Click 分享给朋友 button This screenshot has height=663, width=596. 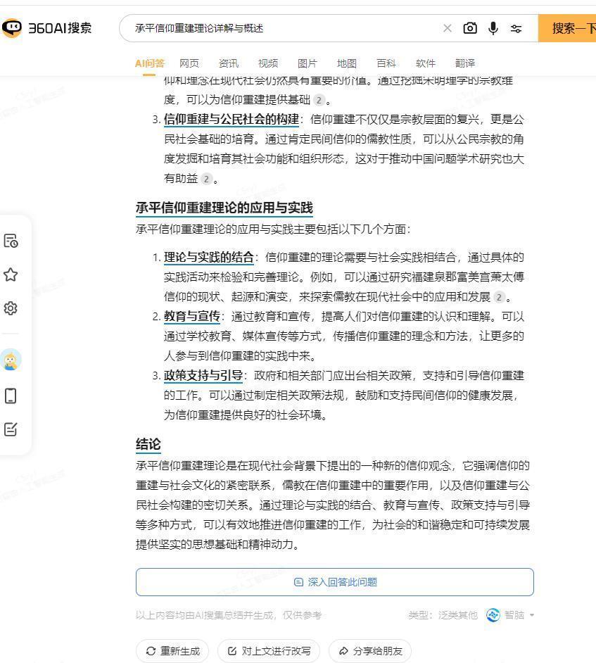click(x=370, y=651)
